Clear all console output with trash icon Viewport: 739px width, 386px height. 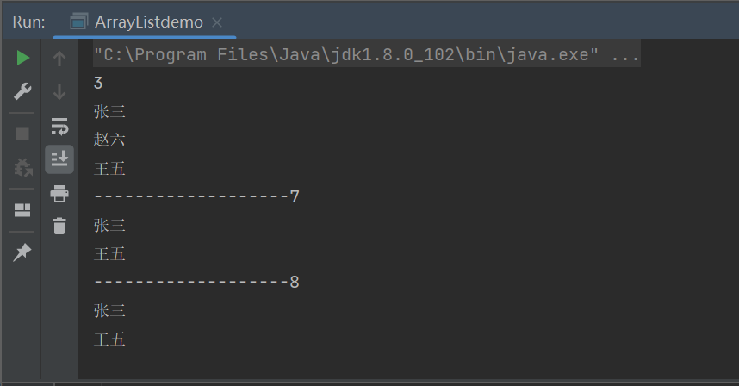(x=59, y=226)
